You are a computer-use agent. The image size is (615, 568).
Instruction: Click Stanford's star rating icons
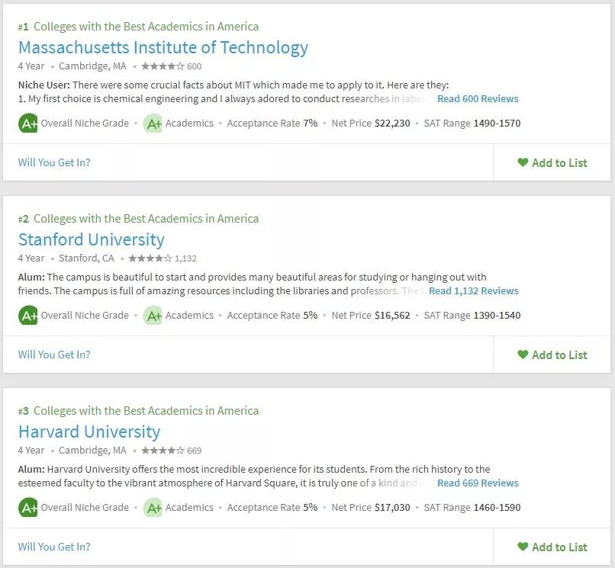[150, 258]
